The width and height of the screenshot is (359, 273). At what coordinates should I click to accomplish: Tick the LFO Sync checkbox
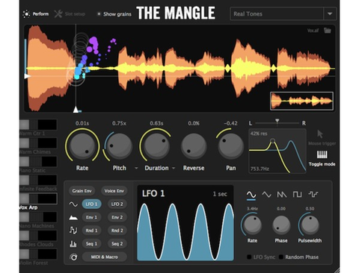pos(249,257)
